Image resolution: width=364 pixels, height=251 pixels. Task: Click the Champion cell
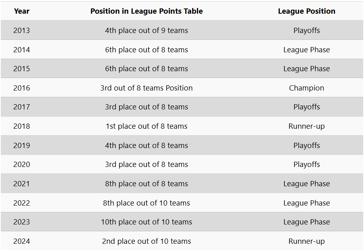point(306,88)
